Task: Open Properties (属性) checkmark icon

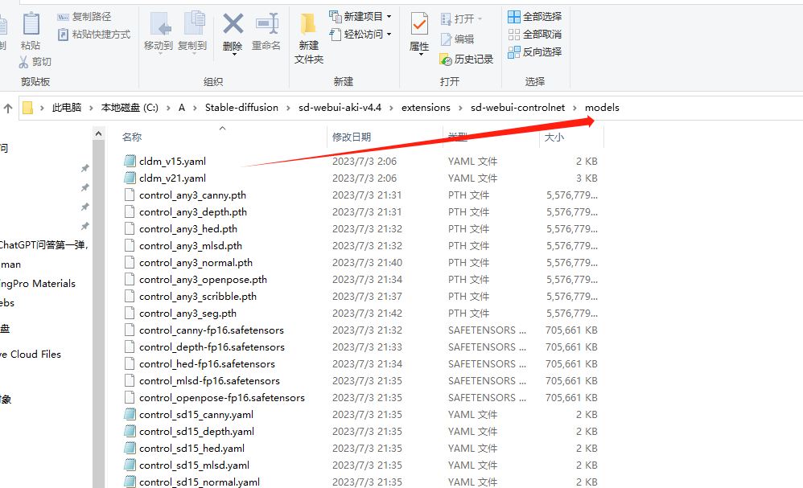Action: [x=419, y=24]
